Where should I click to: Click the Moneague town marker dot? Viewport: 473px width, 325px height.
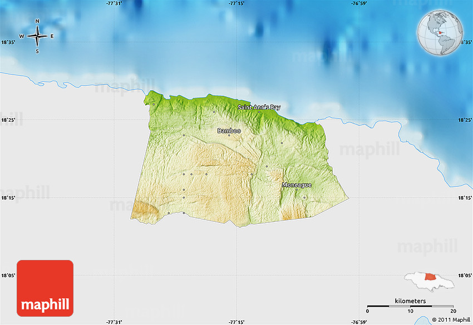pos(304,197)
